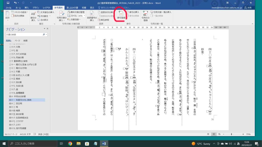The width and height of the screenshot is (262, 147).
Task: Expand the 文献目録 dropdown
Action: pos(80,19)
